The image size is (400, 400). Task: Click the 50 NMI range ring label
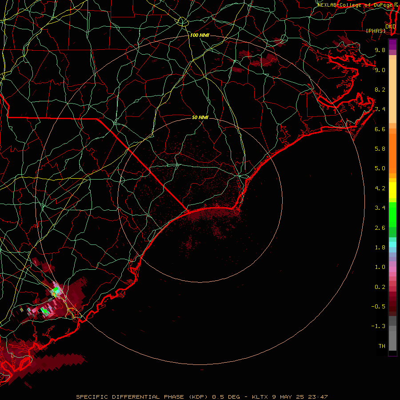tap(200, 117)
